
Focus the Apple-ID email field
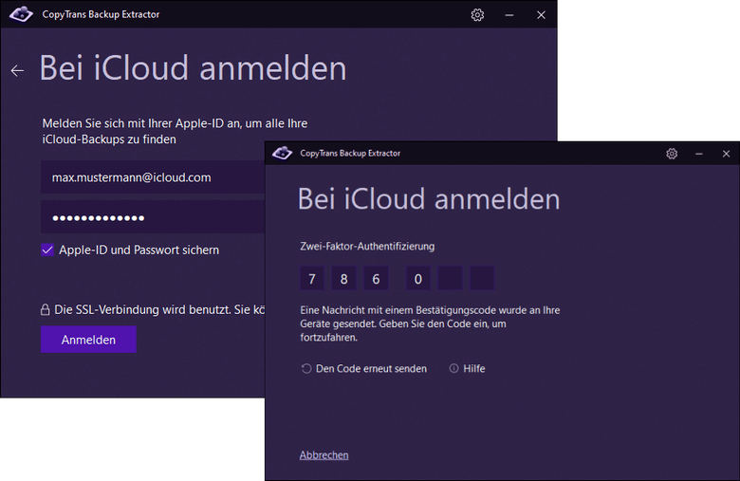point(153,177)
